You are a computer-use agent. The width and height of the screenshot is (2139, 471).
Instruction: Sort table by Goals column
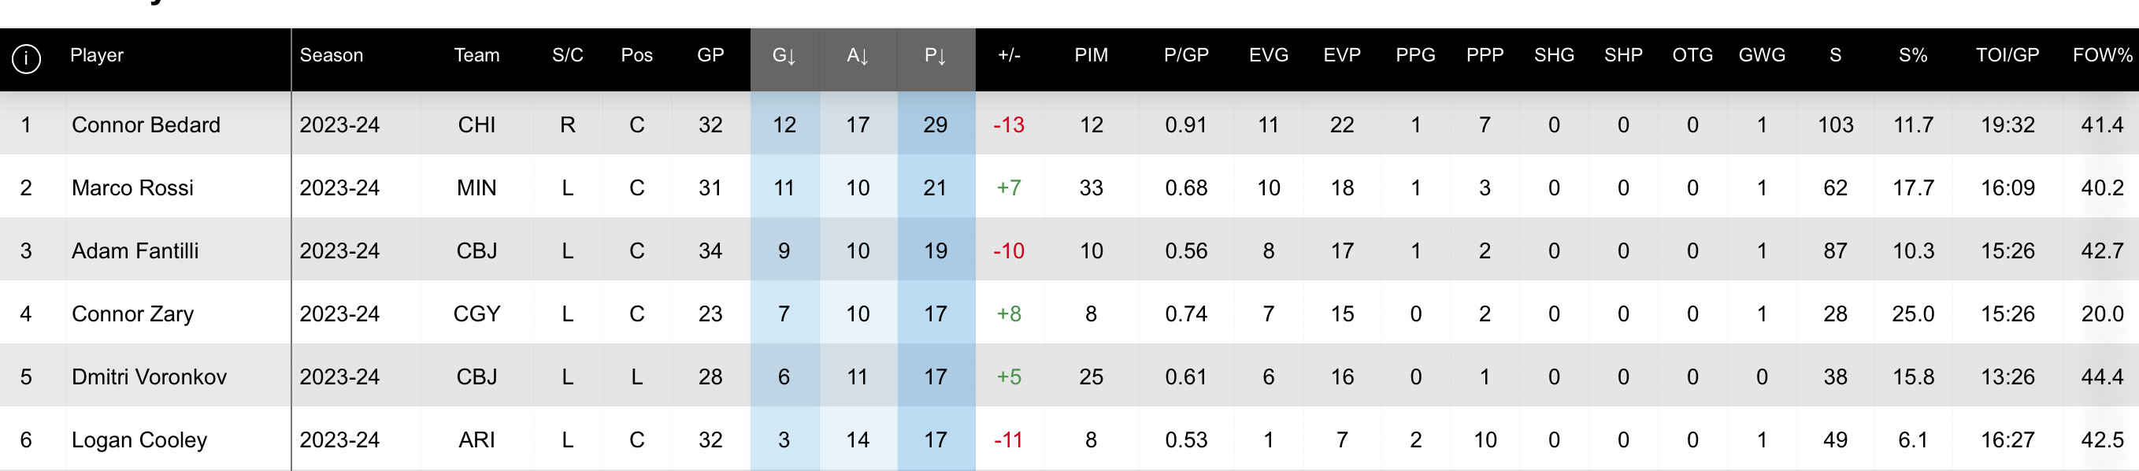point(784,56)
